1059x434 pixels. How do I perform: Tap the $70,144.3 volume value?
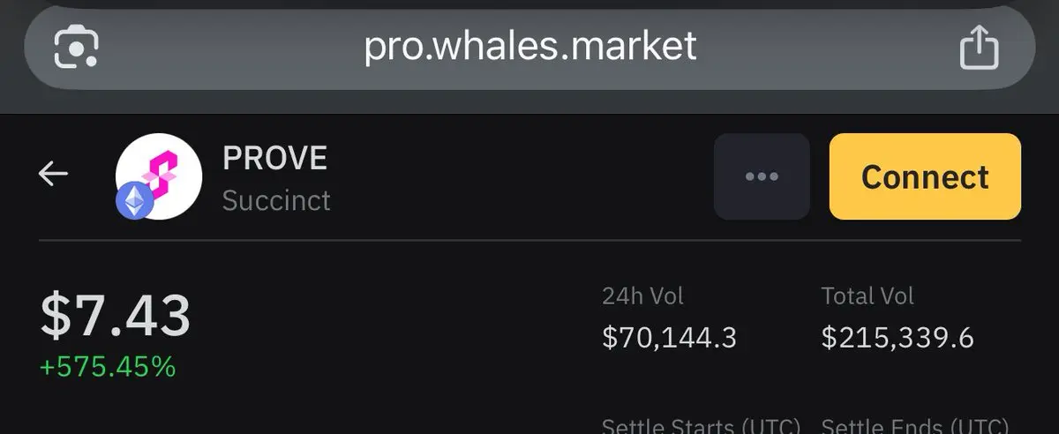click(x=669, y=337)
